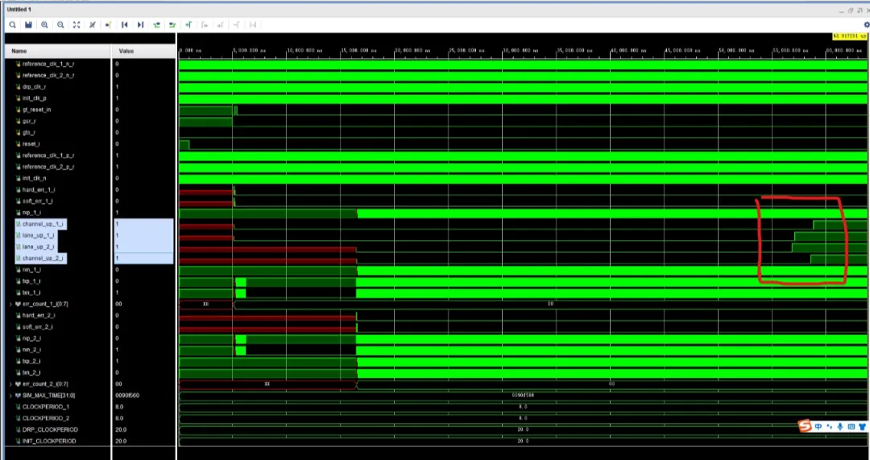Open waveform settings with the gear icon
Viewport: 870px width, 460px height.
(x=867, y=25)
